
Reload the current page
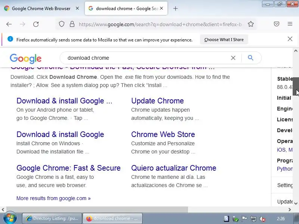tap(36, 24)
